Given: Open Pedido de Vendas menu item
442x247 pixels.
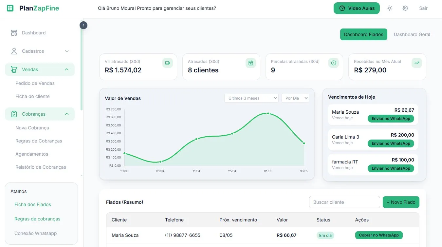Looking at the screenshot, I should pyautogui.click(x=35, y=83).
